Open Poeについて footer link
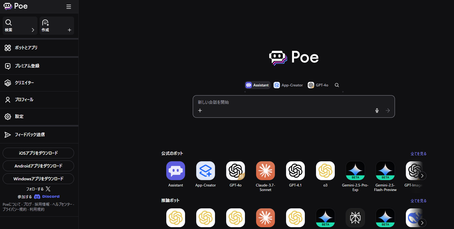 pos(11,204)
